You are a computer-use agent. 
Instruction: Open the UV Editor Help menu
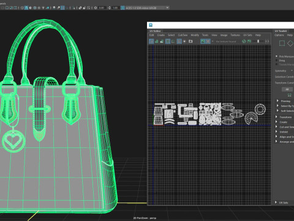click(x=258, y=35)
